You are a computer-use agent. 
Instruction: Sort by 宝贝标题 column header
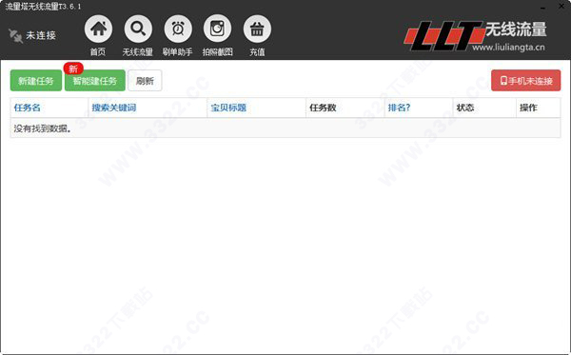(x=228, y=108)
